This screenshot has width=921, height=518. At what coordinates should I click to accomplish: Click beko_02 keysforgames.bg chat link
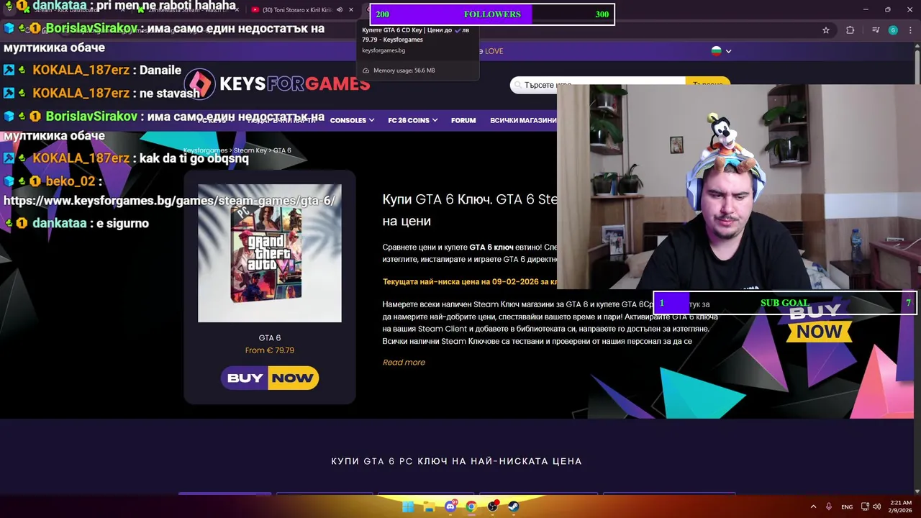(x=170, y=201)
